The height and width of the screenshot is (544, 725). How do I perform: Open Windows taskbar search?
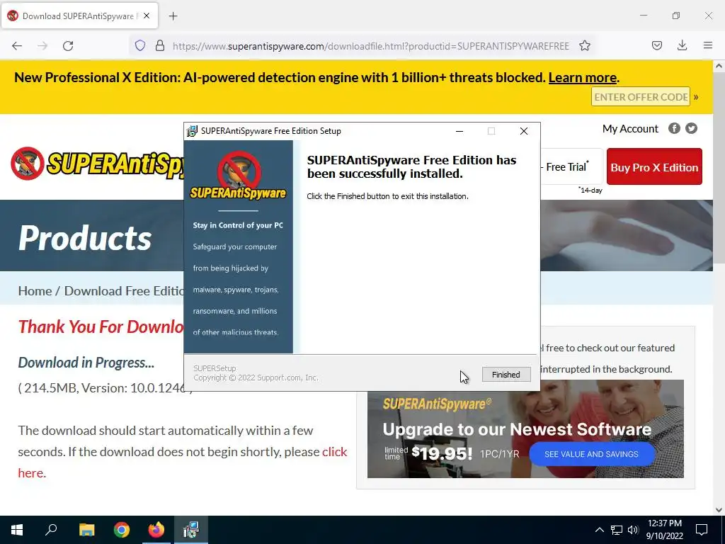tap(51, 530)
